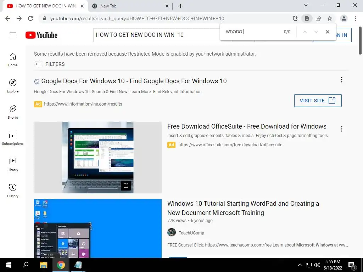Go back with browser back arrow
363x272 pixels.
[8, 18]
